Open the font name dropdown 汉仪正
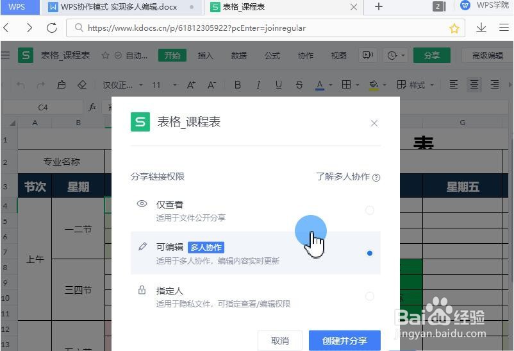Screen dimensions: 514x351 [x=122, y=85]
